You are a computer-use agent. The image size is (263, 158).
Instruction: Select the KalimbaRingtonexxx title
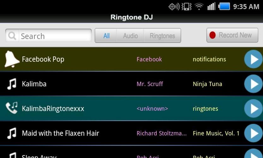coord(53,109)
